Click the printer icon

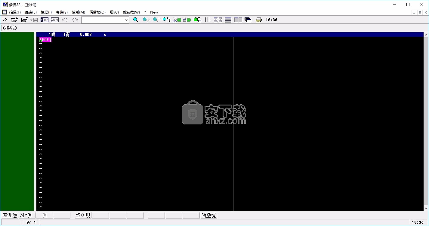pos(258,20)
